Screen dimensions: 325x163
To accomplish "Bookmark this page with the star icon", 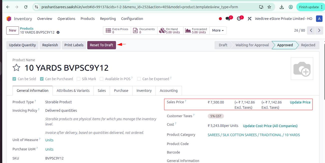I will [269, 7].
